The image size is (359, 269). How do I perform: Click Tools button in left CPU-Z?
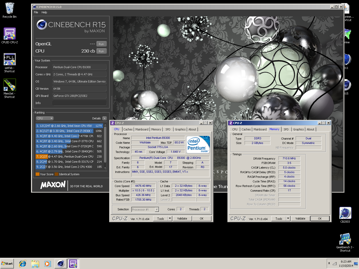tap(161, 219)
